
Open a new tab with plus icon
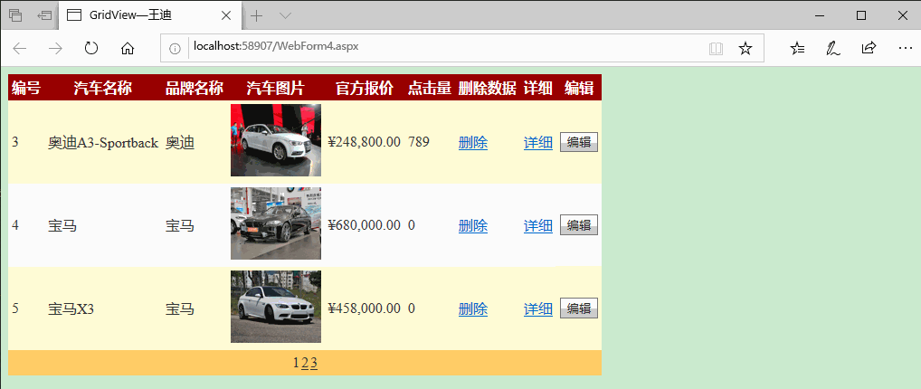click(x=257, y=16)
